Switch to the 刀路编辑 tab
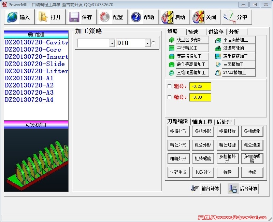Image resolution: width=273 pixels, height=222 pixels. point(177,121)
